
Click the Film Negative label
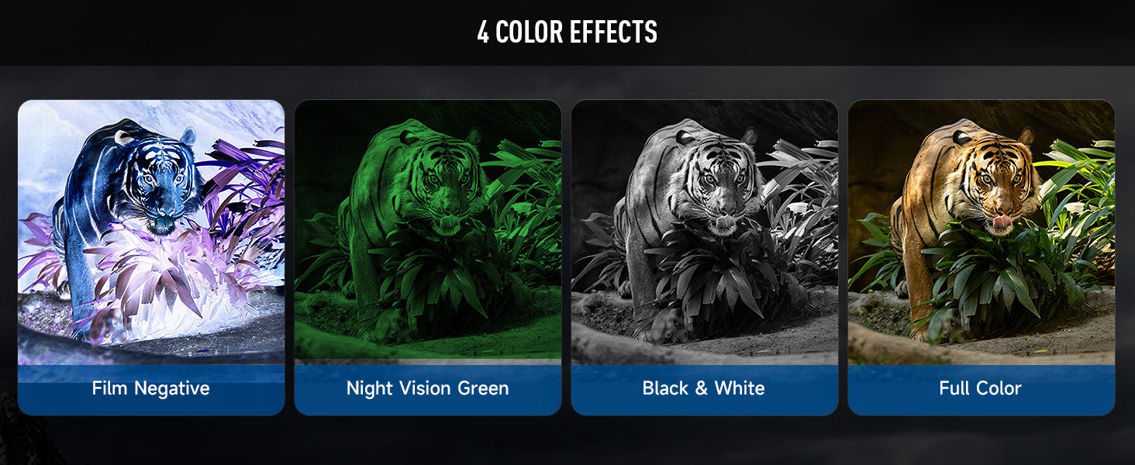click(x=151, y=388)
